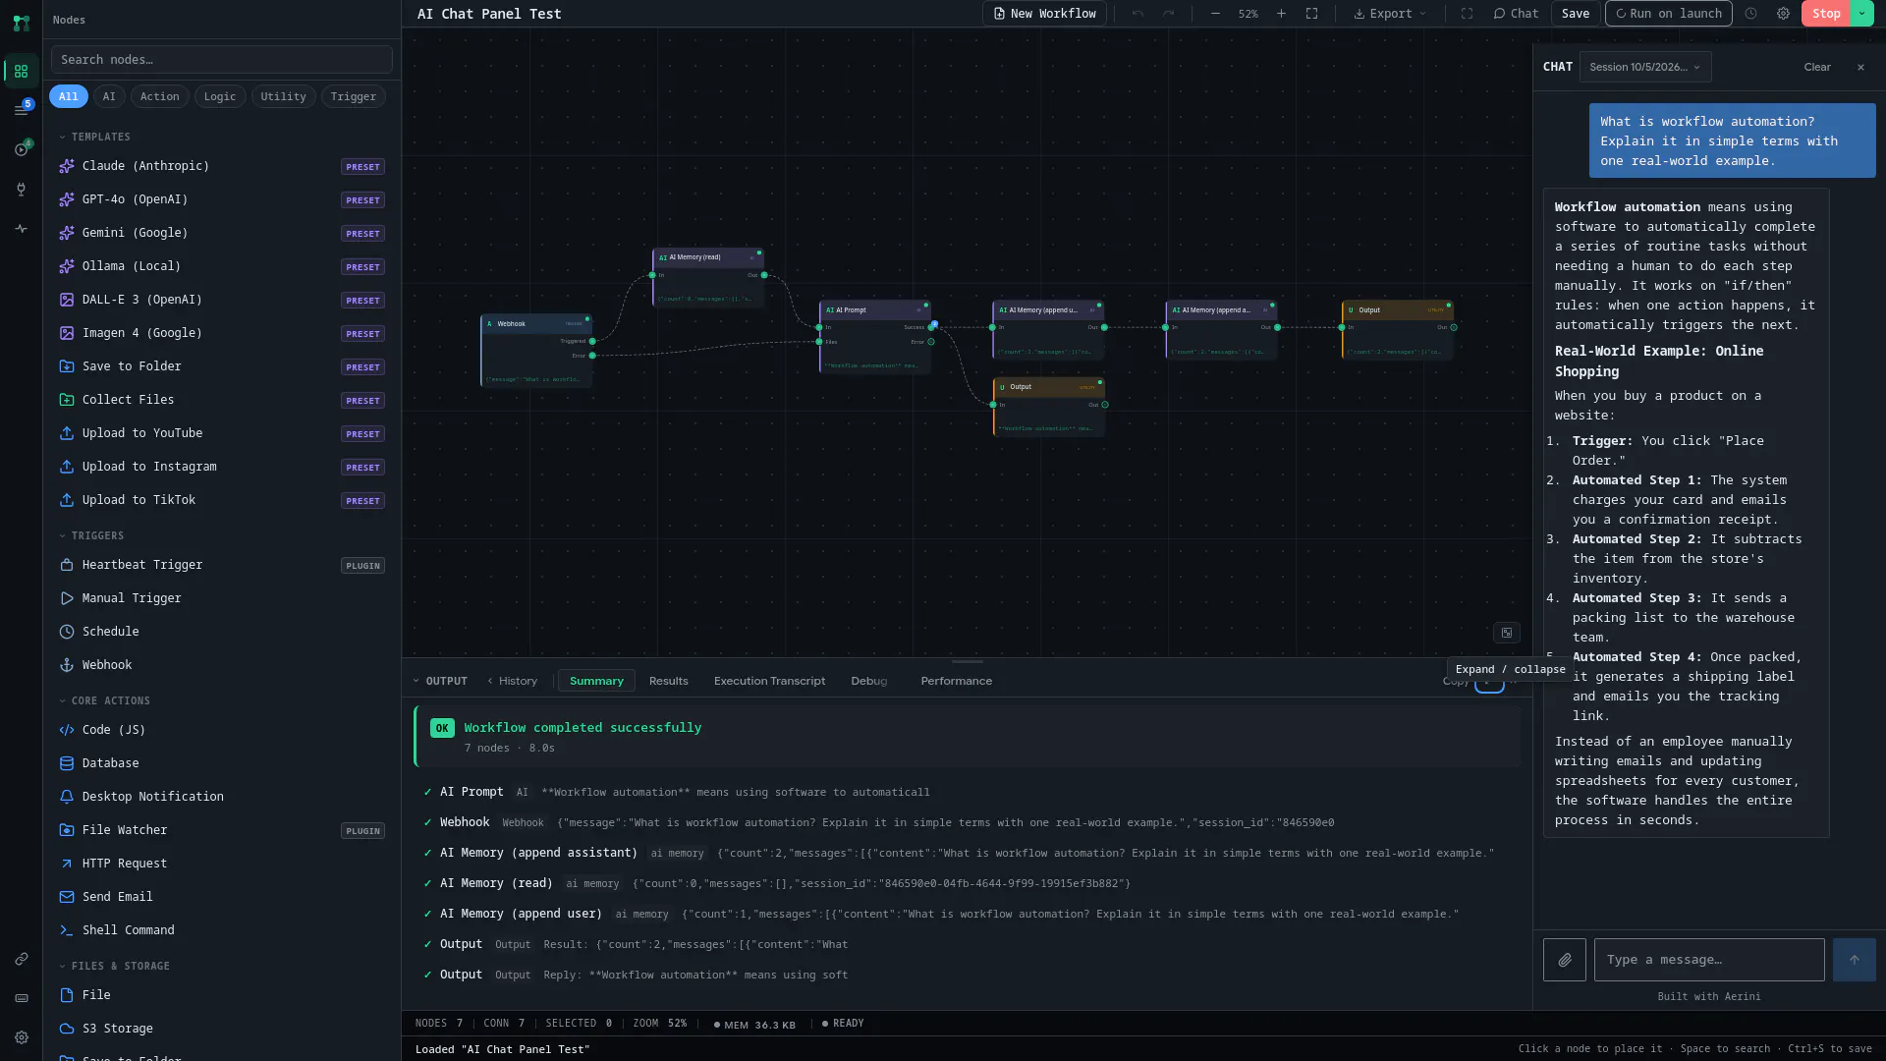This screenshot has width=1886, height=1061.
Task: Switch to the Execution Transcript tab
Action: [769, 681]
